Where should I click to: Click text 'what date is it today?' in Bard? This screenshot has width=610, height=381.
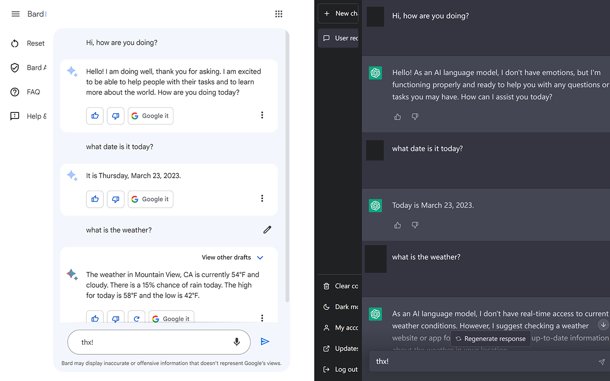pos(120,147)
